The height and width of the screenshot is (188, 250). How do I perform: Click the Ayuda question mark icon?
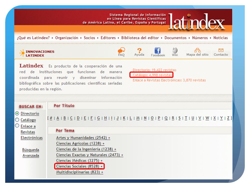coord(139,50)
